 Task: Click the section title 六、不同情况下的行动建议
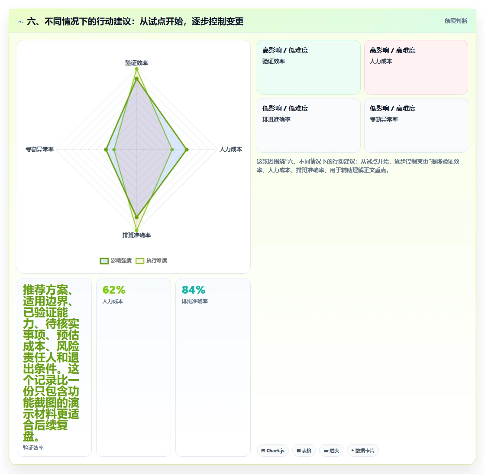click(135, 21)
